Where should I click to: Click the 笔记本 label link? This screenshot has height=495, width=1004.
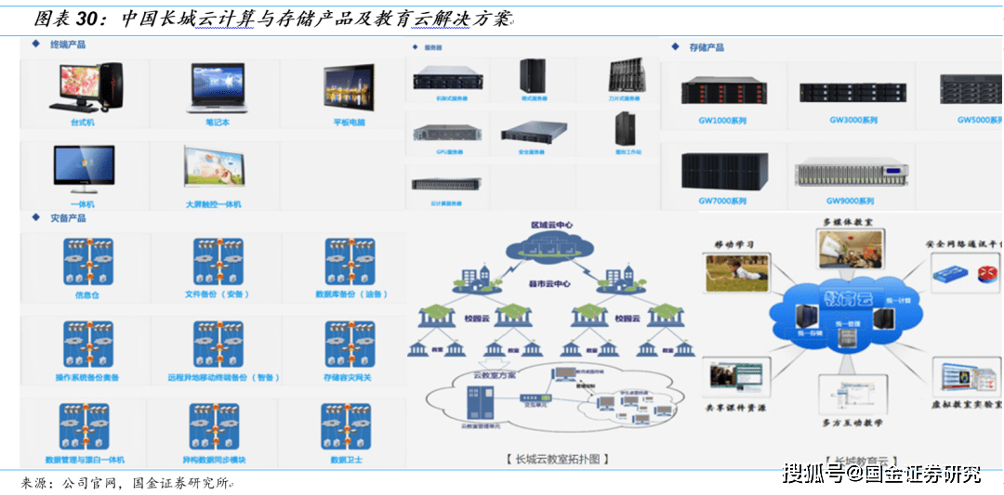pos(217,123)
